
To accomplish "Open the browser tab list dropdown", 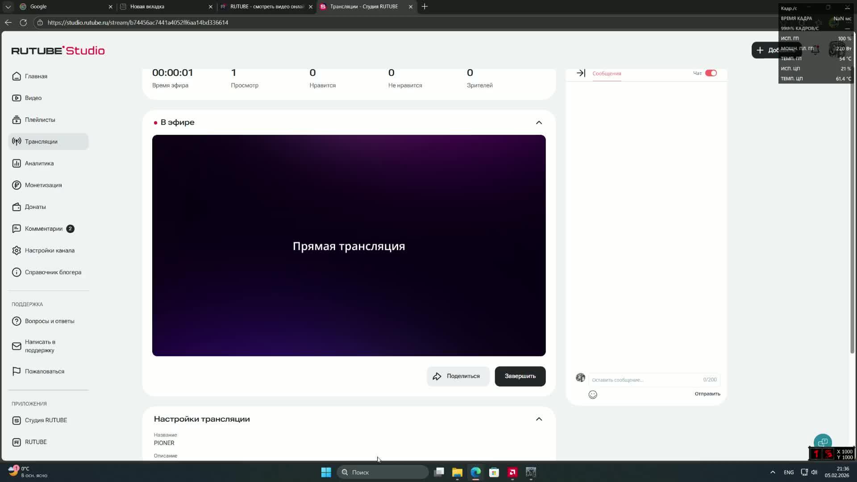I will pos(8,7).
